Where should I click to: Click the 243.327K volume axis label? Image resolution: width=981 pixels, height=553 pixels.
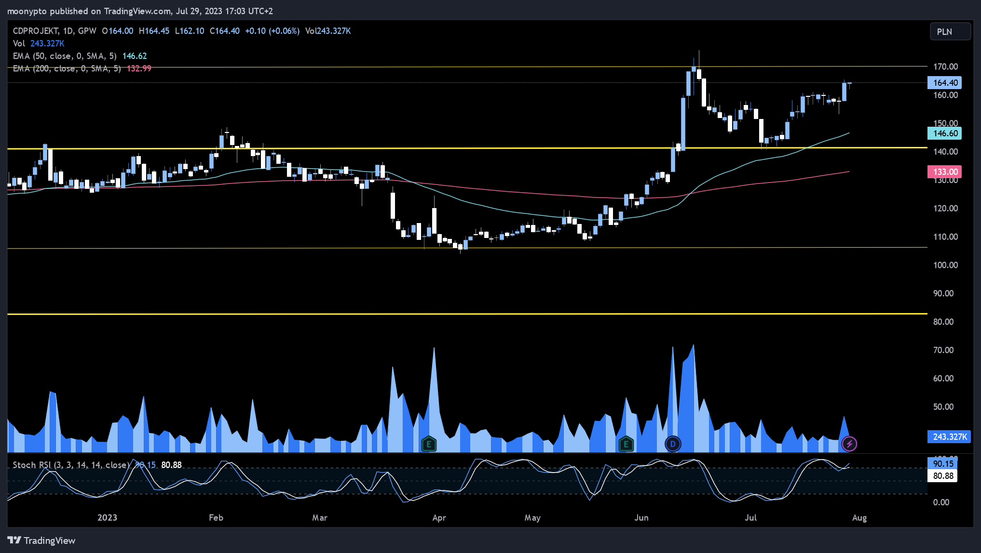[949, 437]
